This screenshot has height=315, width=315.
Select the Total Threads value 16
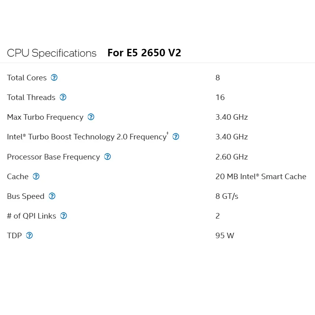(x=220, y=97)
